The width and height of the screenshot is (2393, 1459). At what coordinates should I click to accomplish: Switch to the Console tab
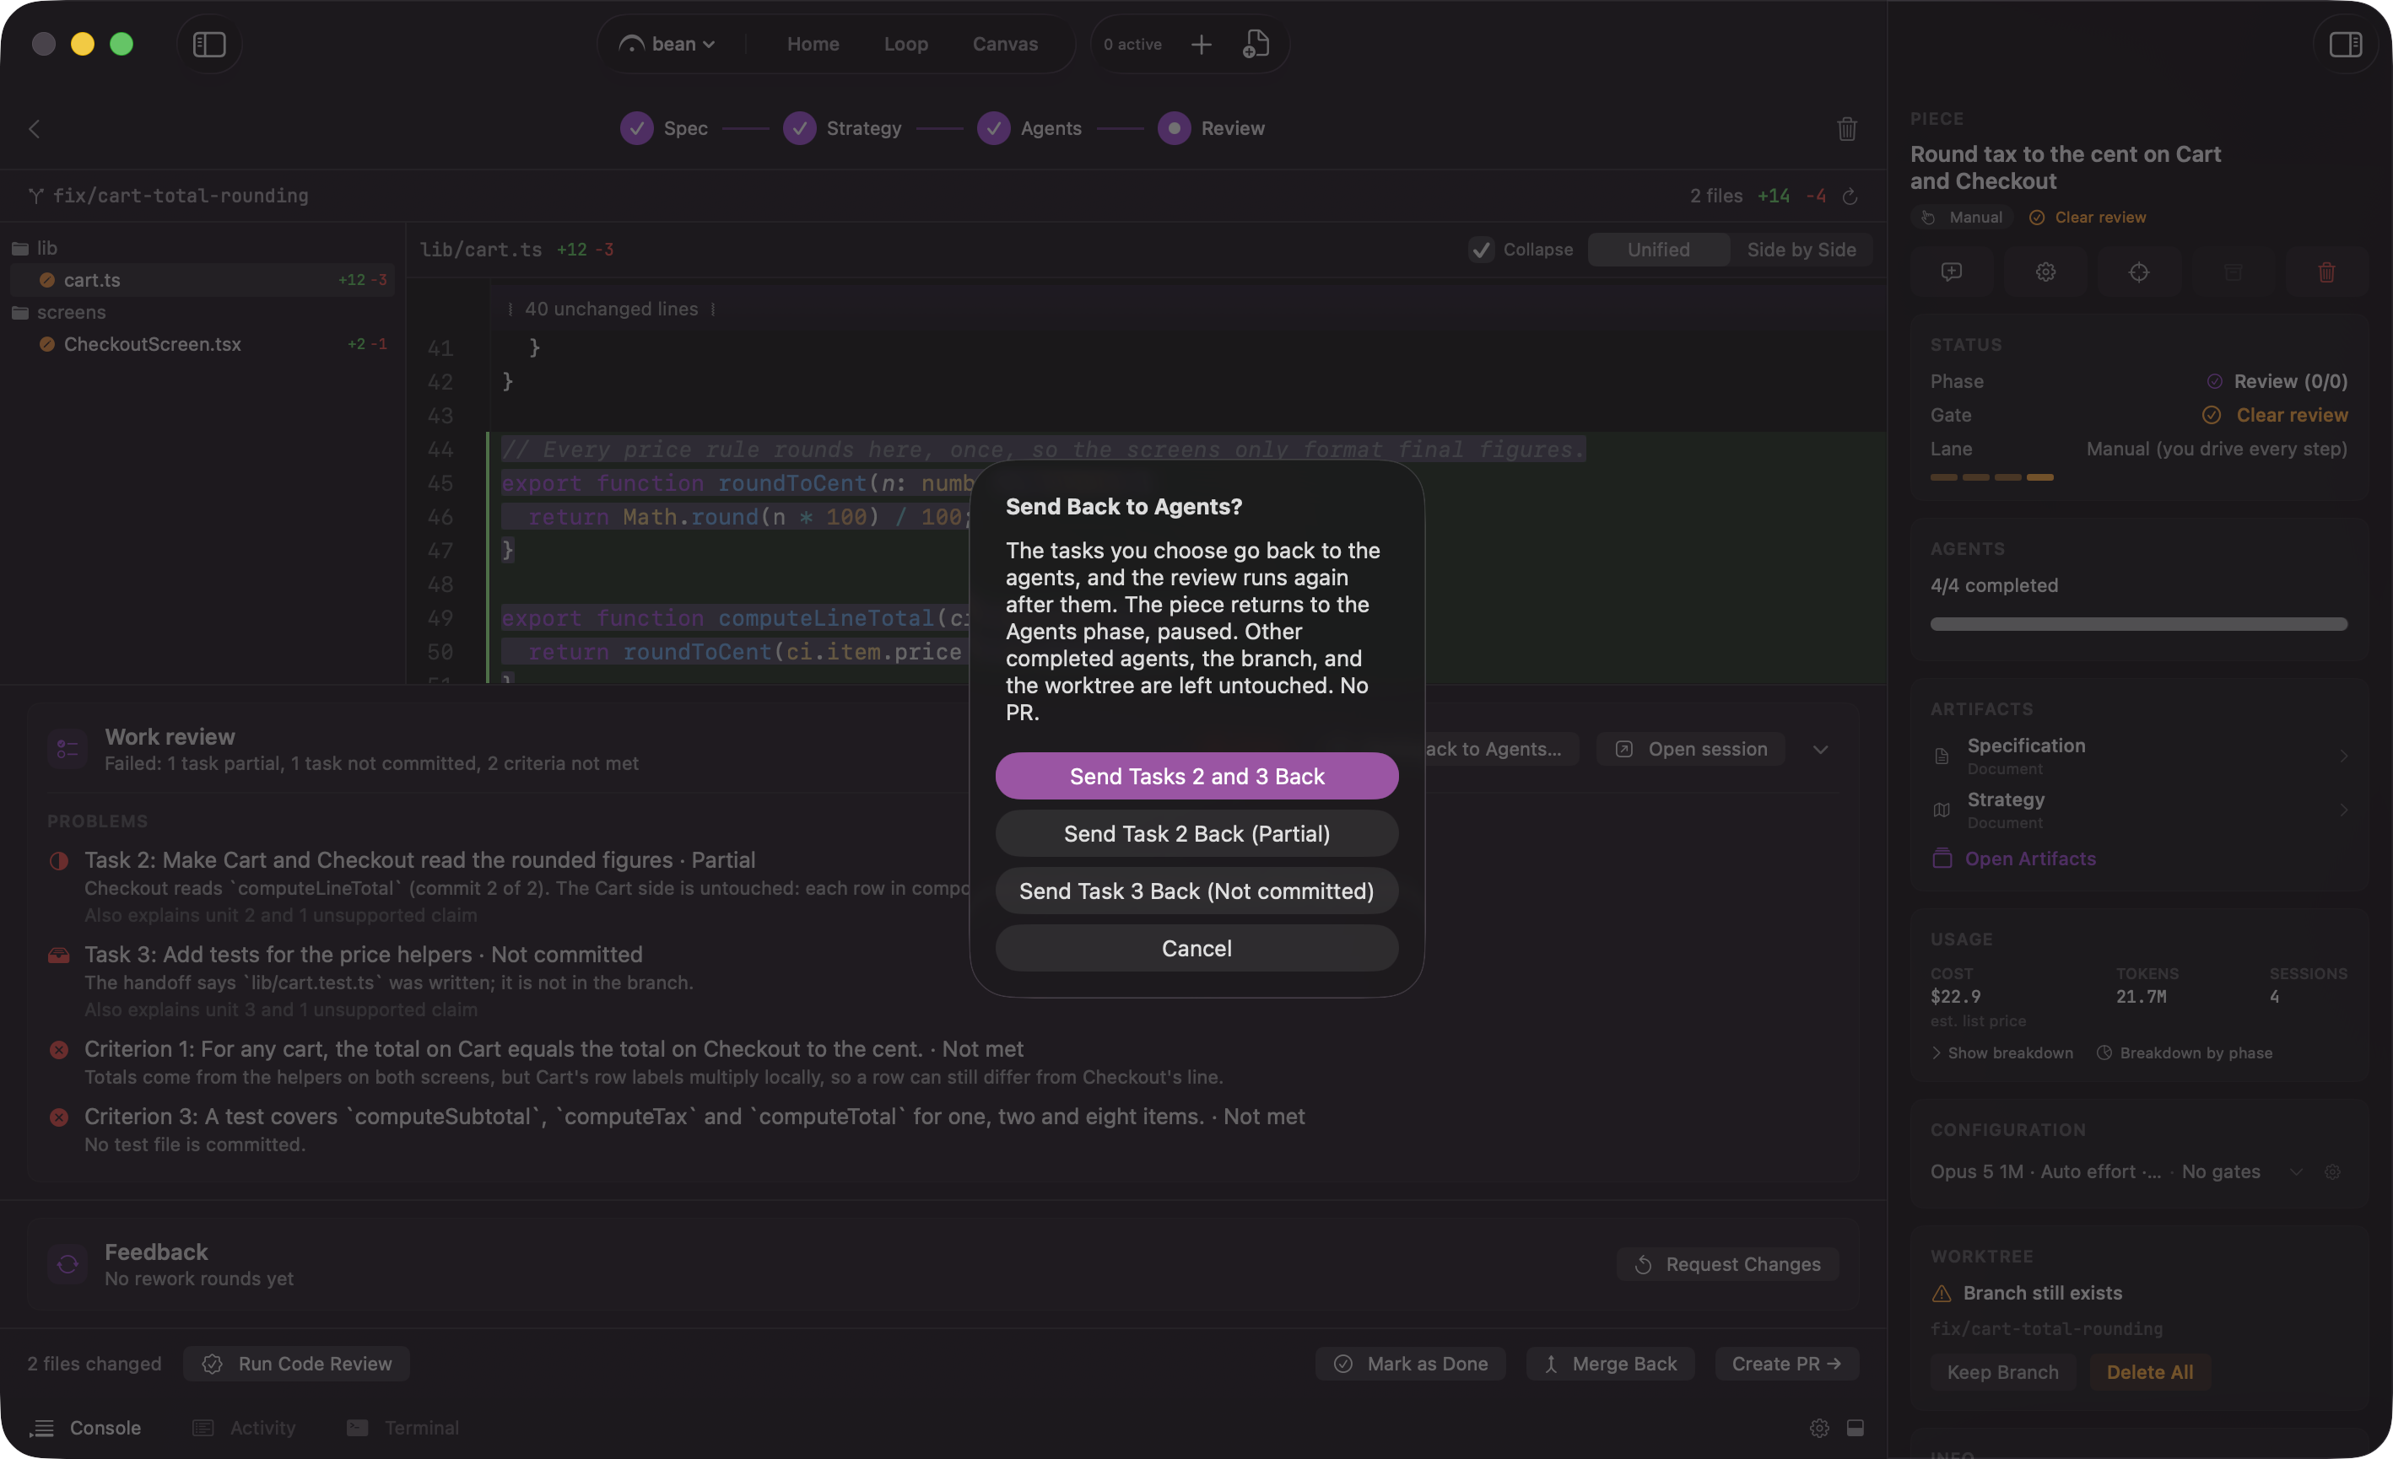point(85,1428)
